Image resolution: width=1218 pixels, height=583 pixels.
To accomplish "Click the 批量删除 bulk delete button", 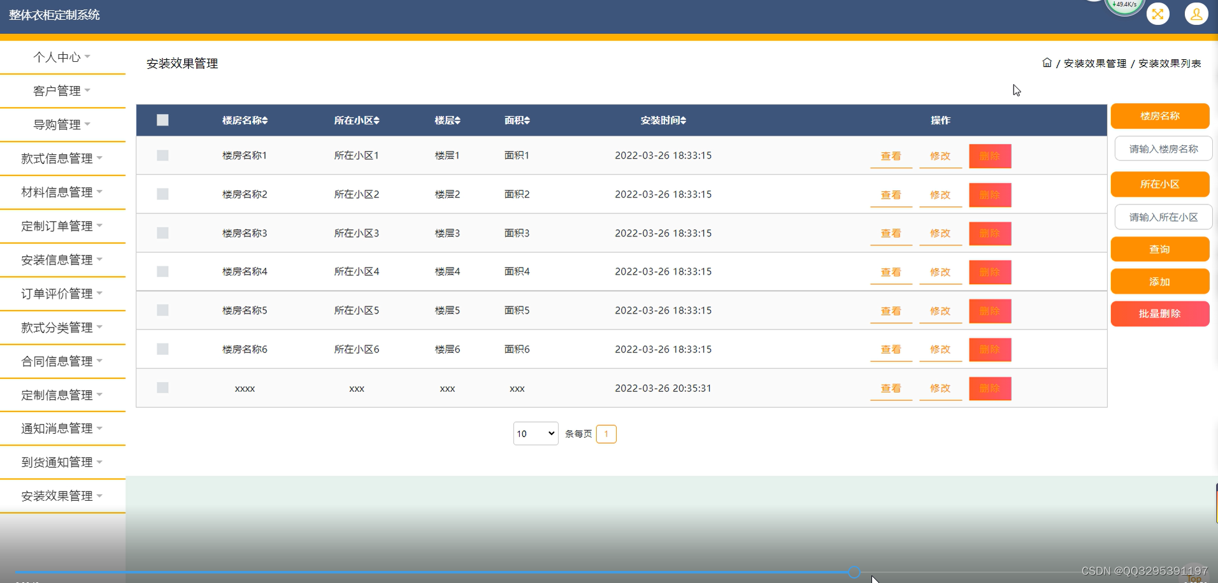I will [1160, 313].
